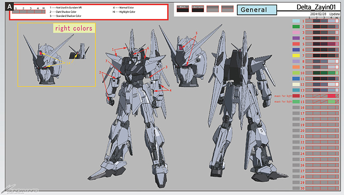Click the row number 30 label
Viewport: 344px width, 195px height.
pos(303,188)
